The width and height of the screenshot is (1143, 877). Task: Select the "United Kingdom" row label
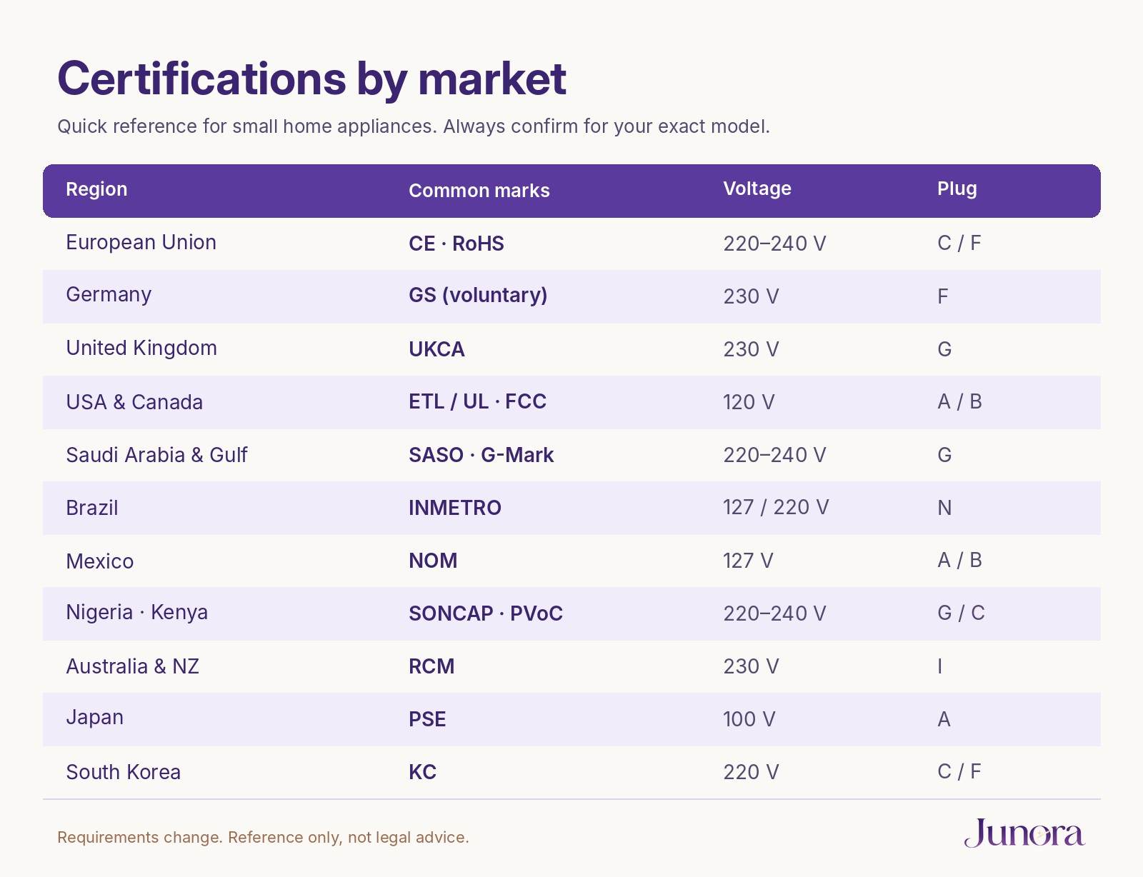[x=141, y=348]
